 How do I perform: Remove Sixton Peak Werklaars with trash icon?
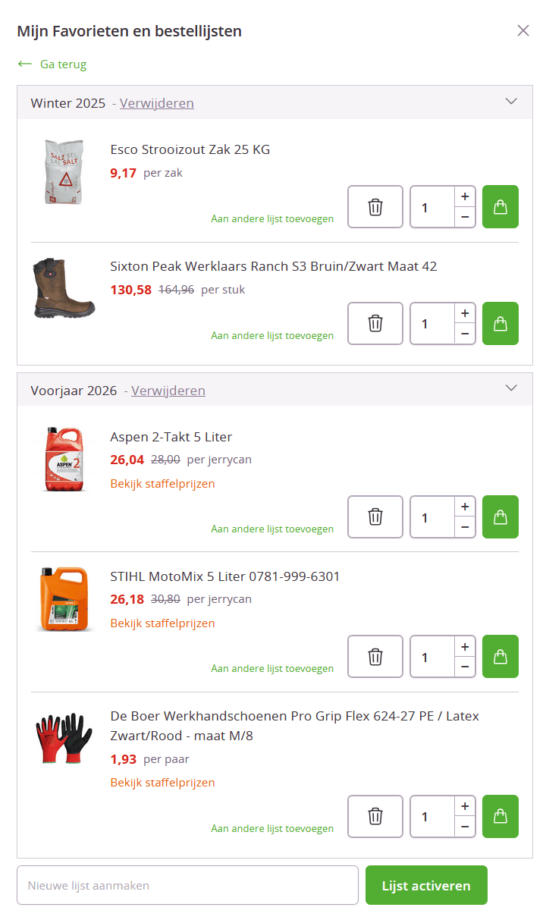tap(375, 324)
